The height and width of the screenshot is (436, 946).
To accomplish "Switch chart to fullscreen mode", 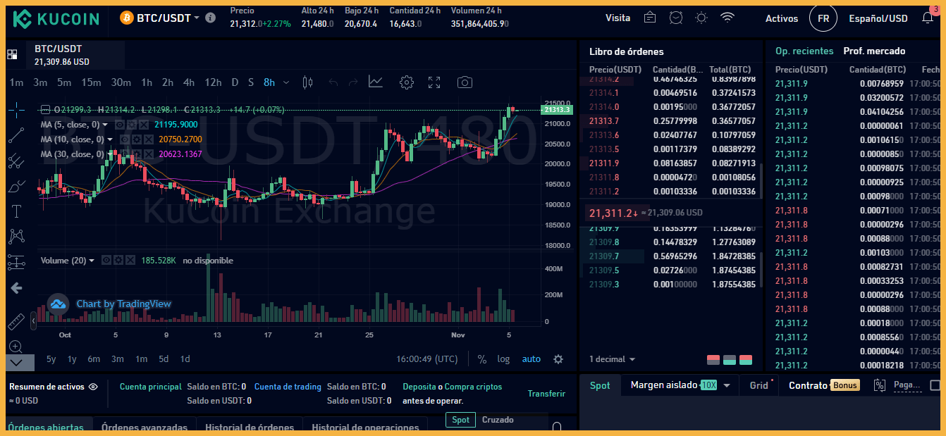I will (x=434, y=82).
